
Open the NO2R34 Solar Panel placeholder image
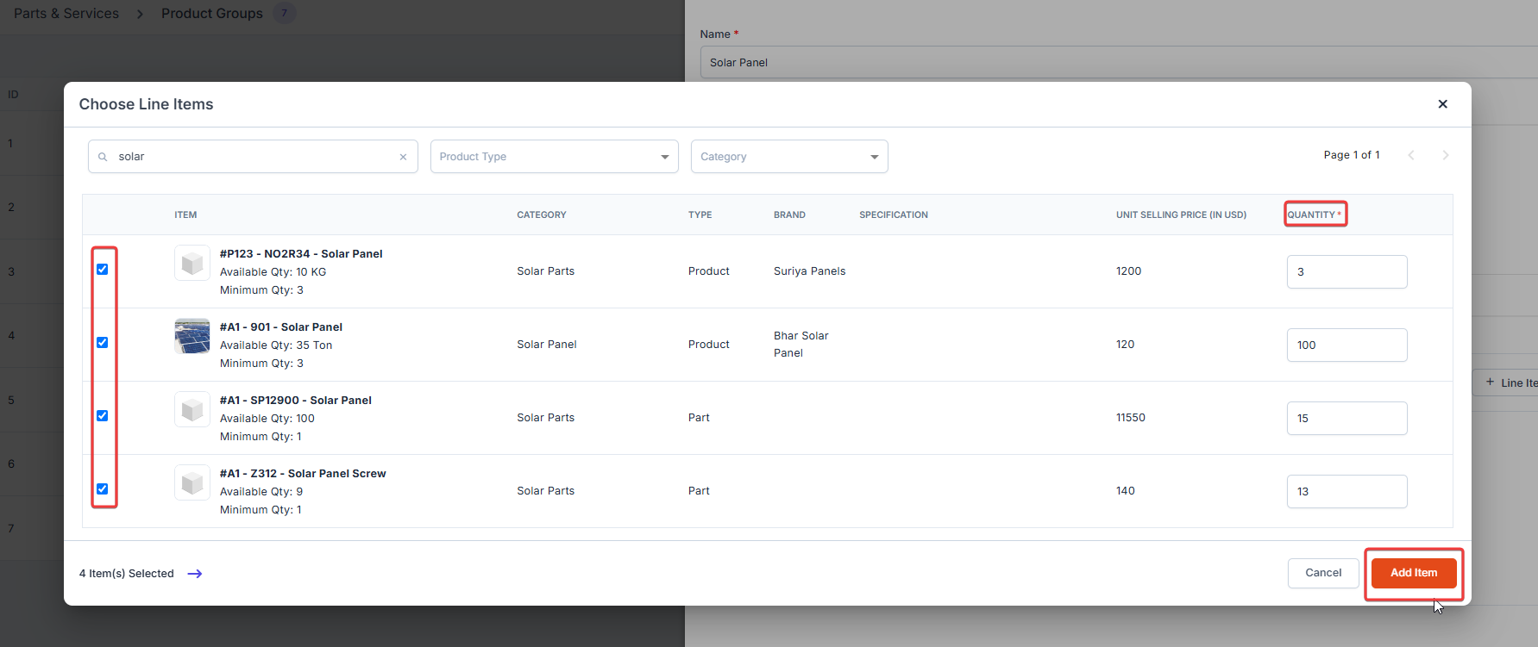[x=192, y=263]
